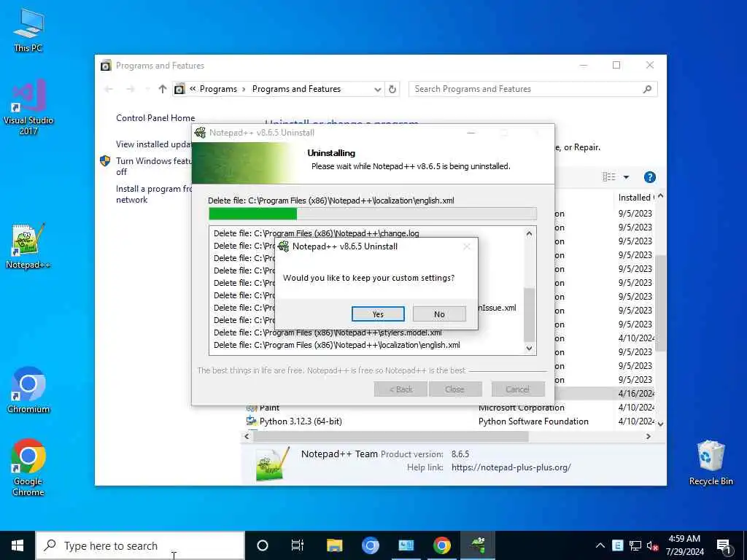Open the notepad-plus-plus.org help link

point(511,467)
